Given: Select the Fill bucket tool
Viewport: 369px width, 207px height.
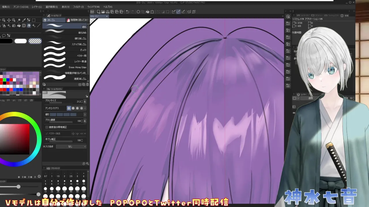Looking at the screenshot, I should 19,26.
